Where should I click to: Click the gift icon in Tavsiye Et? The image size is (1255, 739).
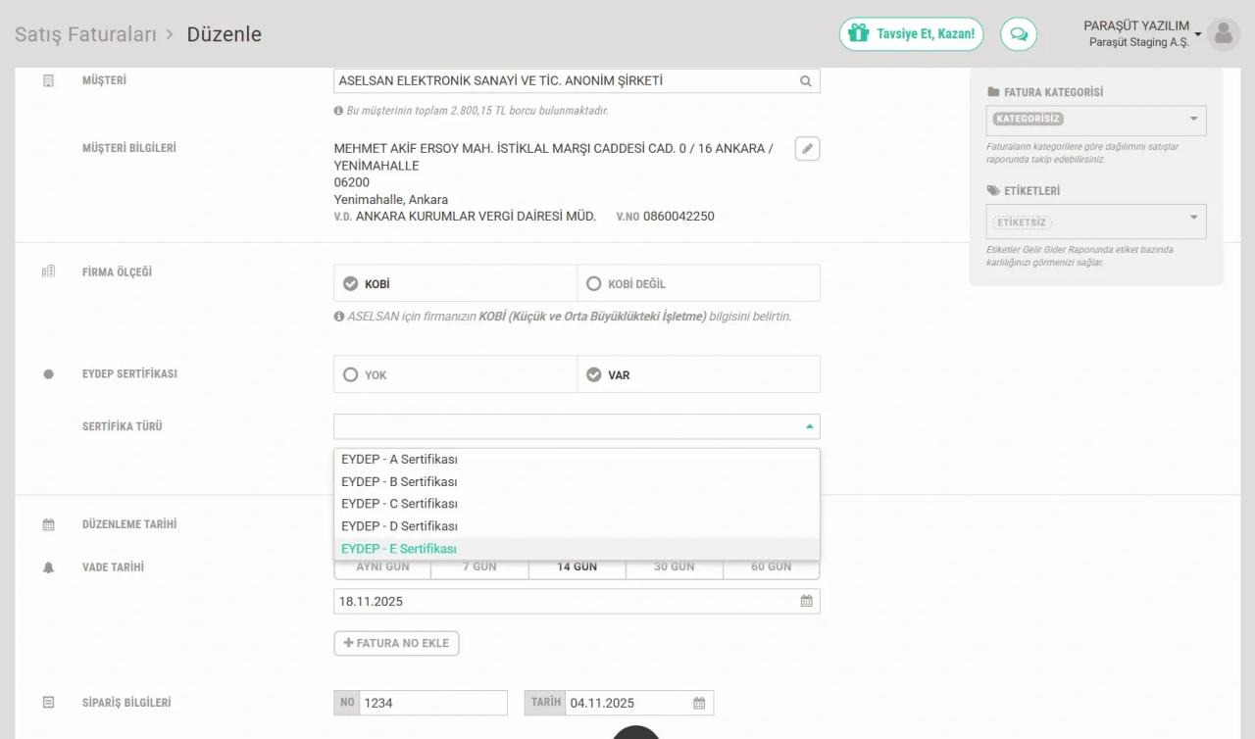(859, 33)
